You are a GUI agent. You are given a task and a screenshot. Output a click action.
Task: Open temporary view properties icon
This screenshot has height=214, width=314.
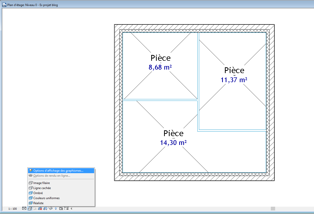pos(61,208)
